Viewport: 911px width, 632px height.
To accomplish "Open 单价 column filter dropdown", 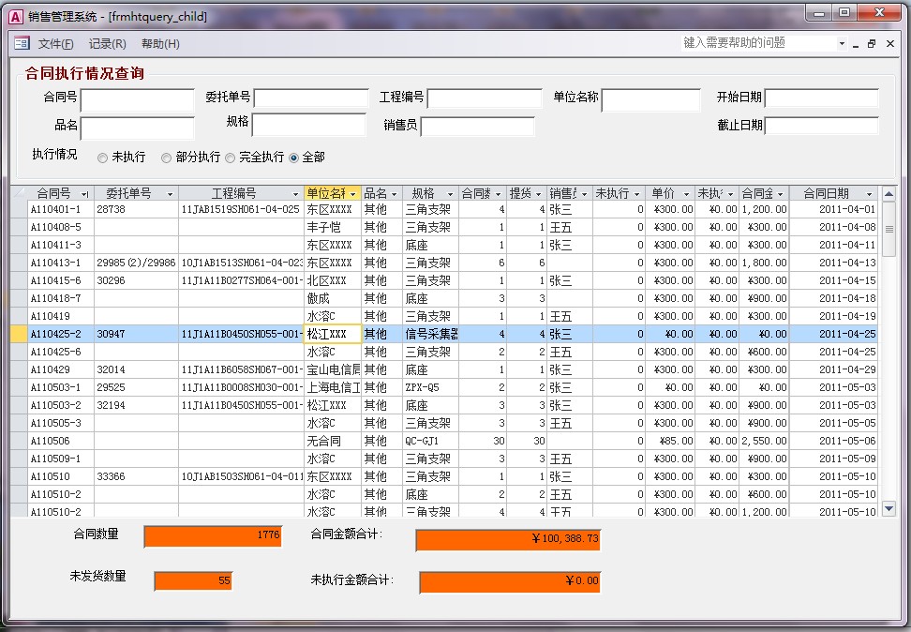I will coord(686,194).
